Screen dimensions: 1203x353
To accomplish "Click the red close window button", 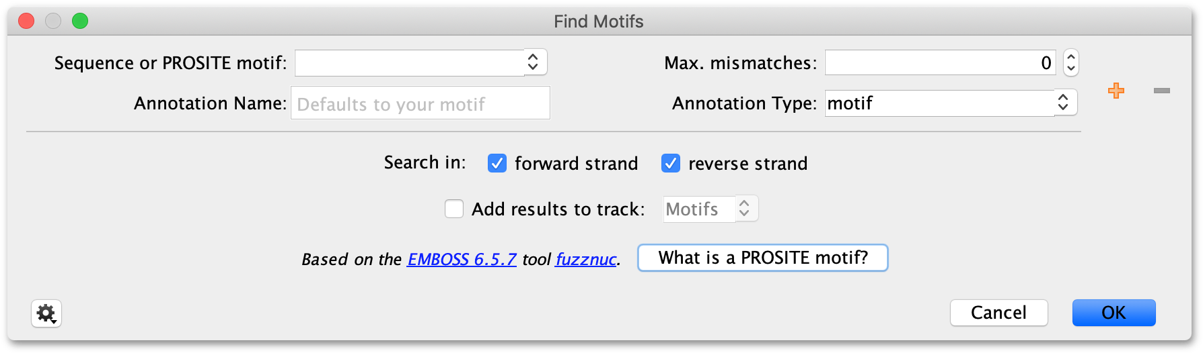I will tap(26, 21).
